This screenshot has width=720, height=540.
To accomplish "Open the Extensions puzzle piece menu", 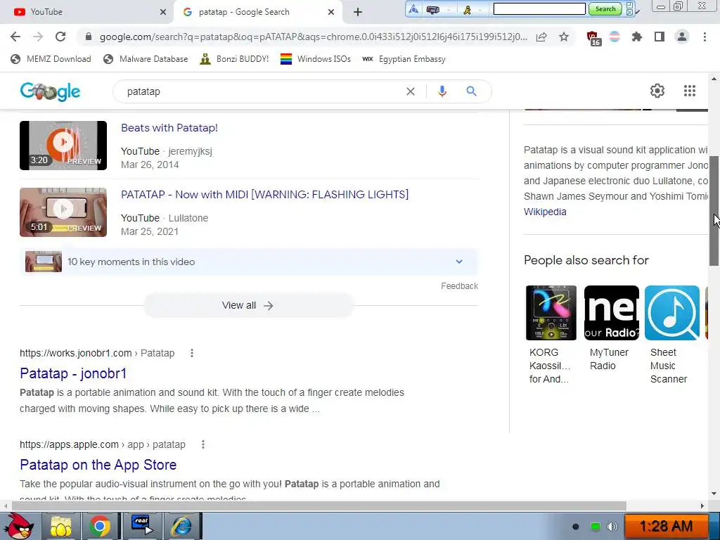I will click(x=636, y=37).
